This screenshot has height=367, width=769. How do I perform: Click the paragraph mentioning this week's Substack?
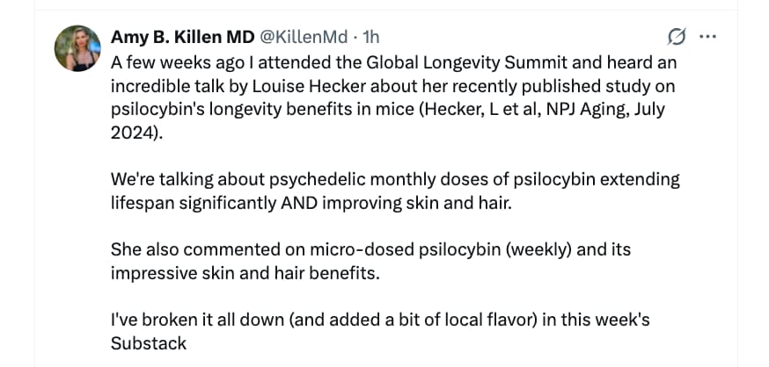pos(380,331)
